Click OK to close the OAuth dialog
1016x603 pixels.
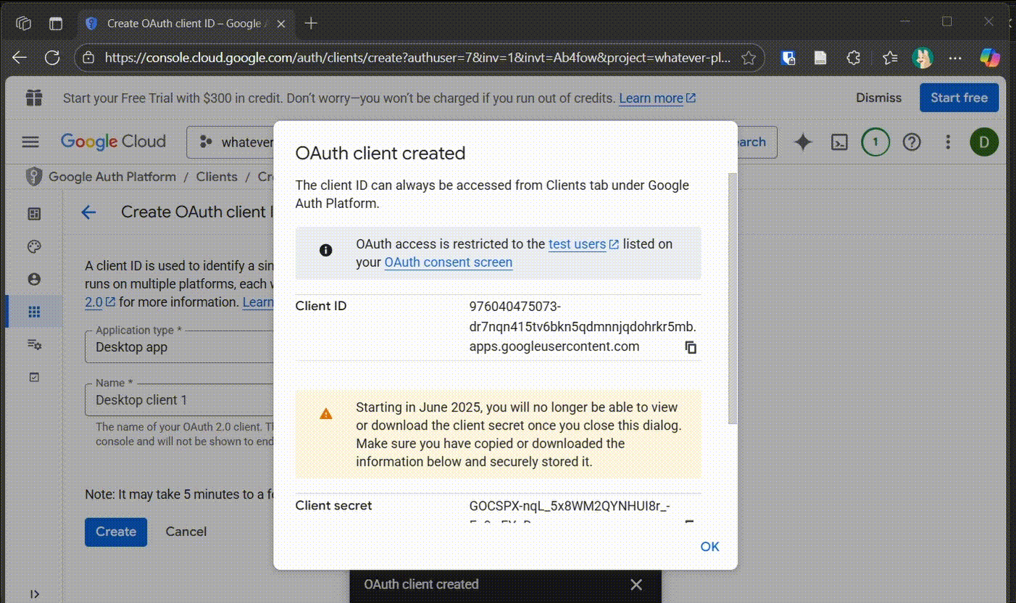pyautogui.click(x=709, y=546)
